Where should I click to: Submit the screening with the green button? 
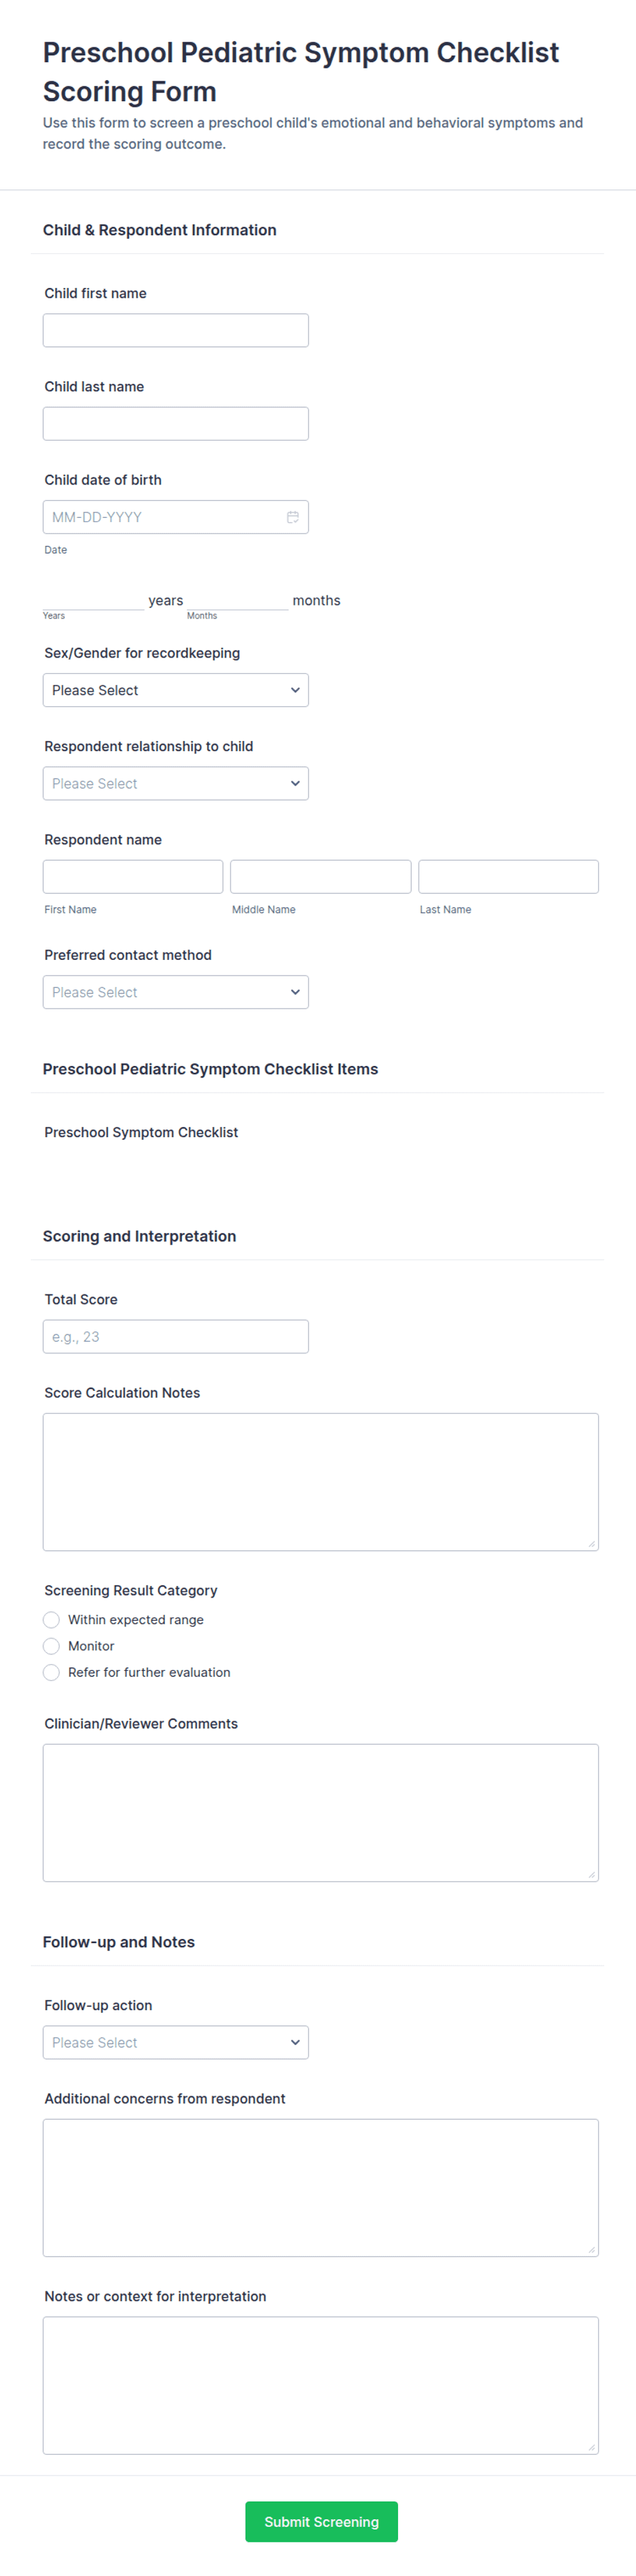point(321,2521)
